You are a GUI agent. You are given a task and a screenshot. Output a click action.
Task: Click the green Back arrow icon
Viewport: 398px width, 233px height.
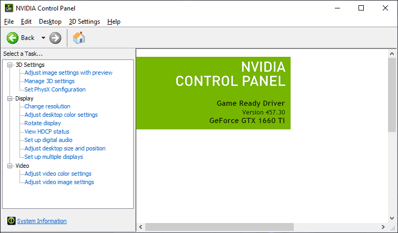pyautogui.click(x=13, y=38)
